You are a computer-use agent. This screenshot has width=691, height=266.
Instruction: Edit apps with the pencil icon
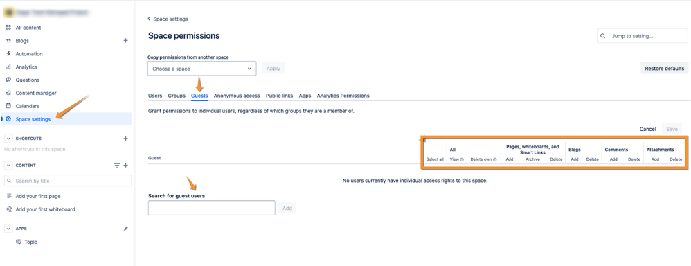[125, 229]
